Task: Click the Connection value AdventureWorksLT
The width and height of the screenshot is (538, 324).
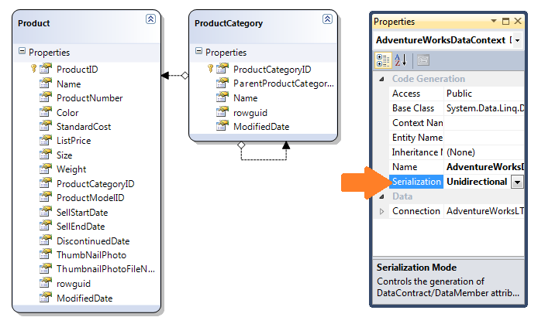Action: 484,211
